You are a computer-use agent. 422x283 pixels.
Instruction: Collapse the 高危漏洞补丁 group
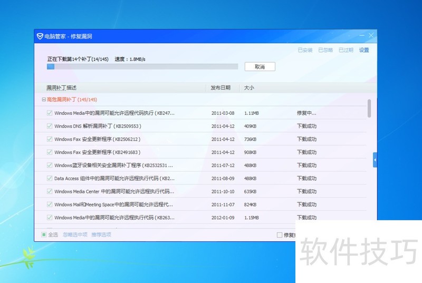(44, 99)
